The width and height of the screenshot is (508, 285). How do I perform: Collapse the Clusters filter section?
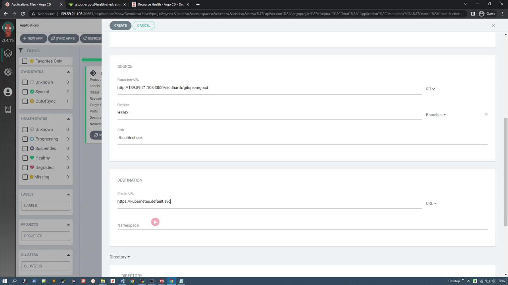(68, 255)
